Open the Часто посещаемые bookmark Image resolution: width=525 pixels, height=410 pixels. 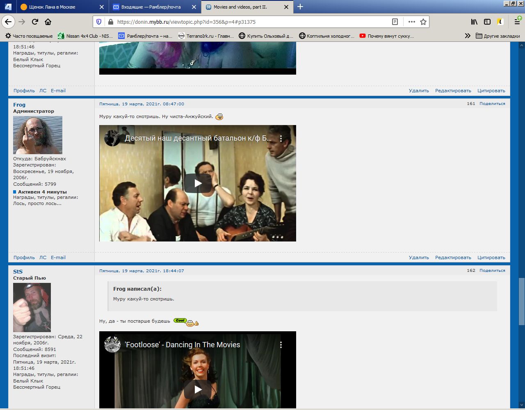point(29,36)
